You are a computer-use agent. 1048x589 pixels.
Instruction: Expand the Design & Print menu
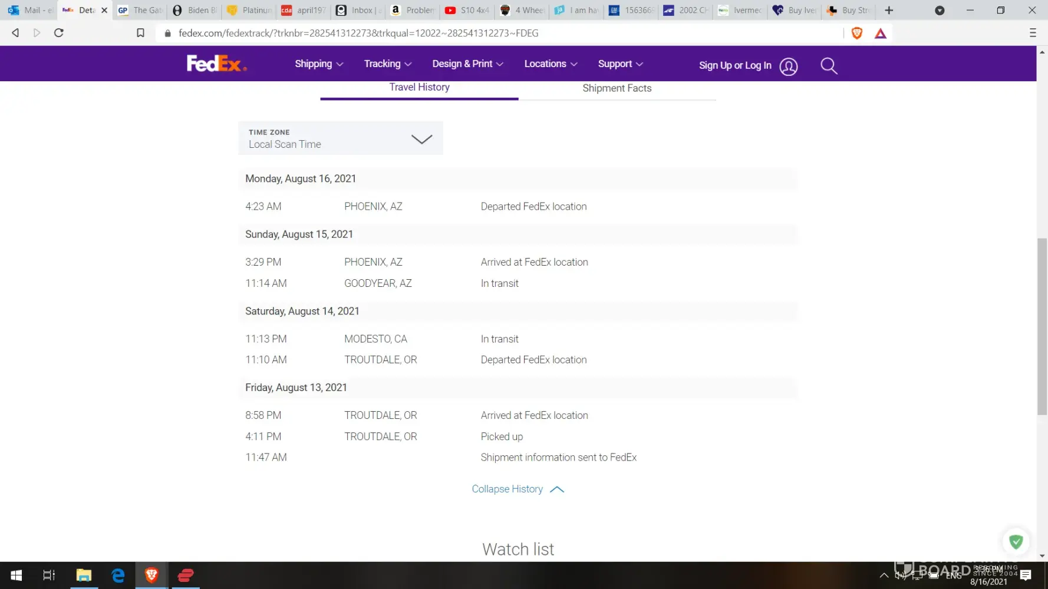pyautogui.click(x=467, y=64)
